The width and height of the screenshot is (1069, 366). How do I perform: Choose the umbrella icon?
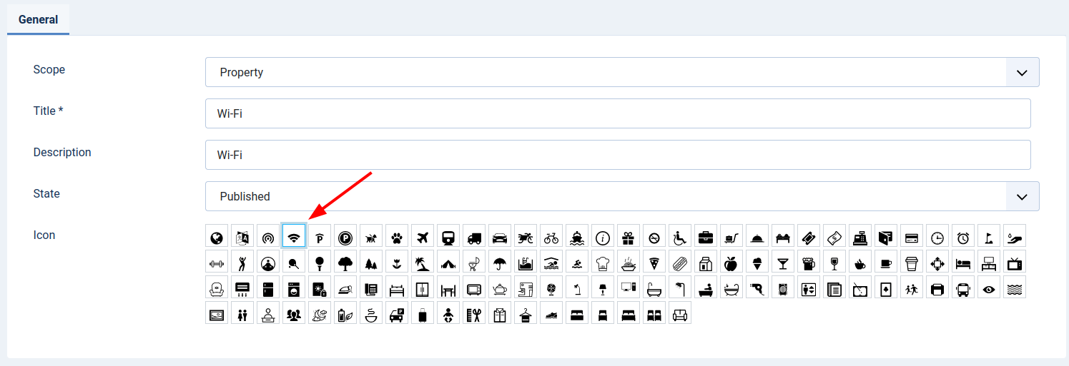pos(500,263)
